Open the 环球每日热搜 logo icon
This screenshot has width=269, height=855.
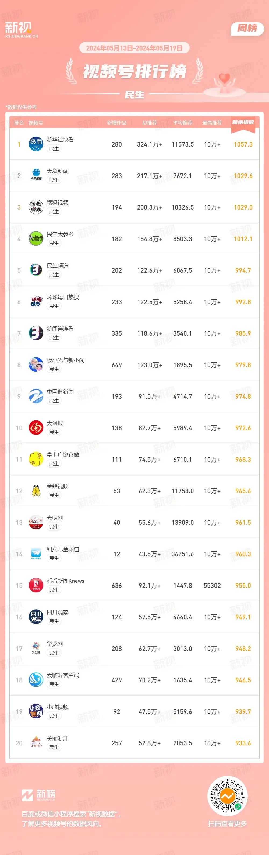(36, 302)
